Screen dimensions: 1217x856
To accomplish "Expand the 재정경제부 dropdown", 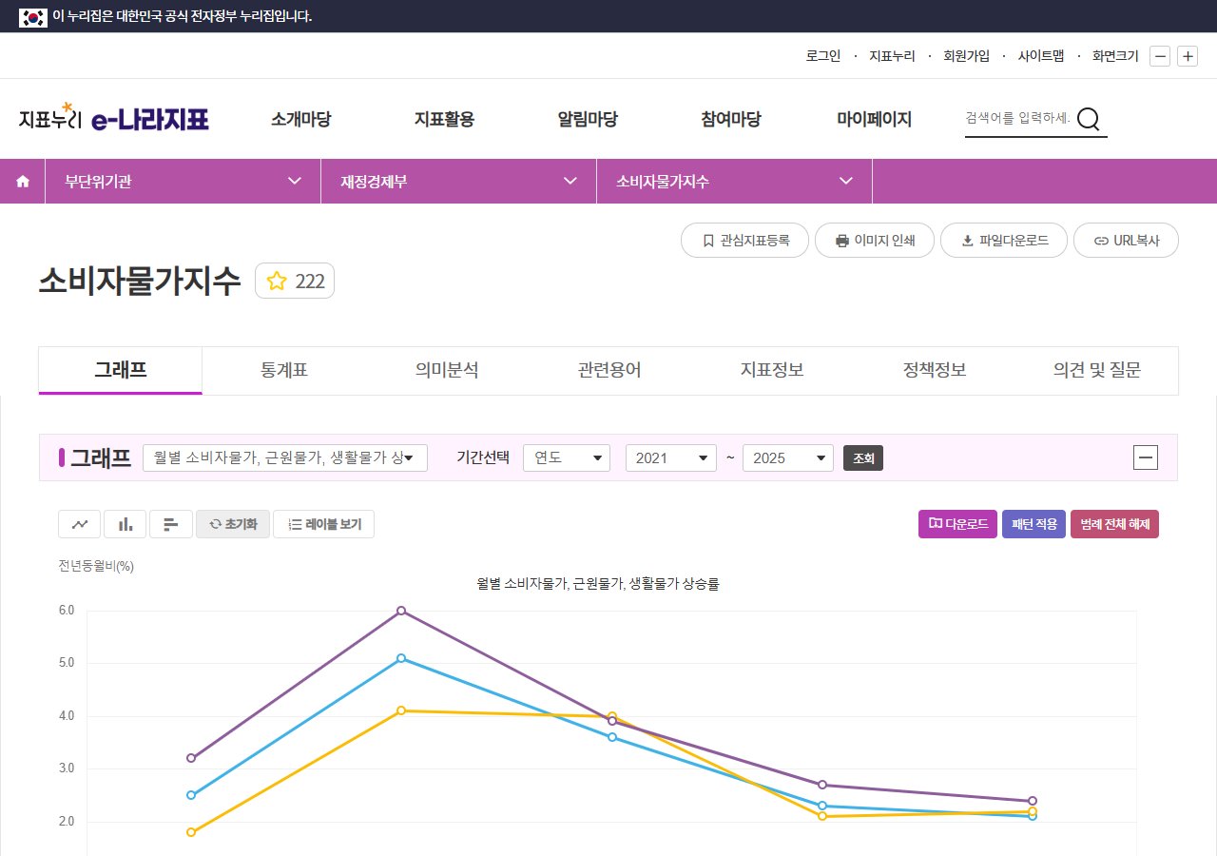I will click(458, 182).
